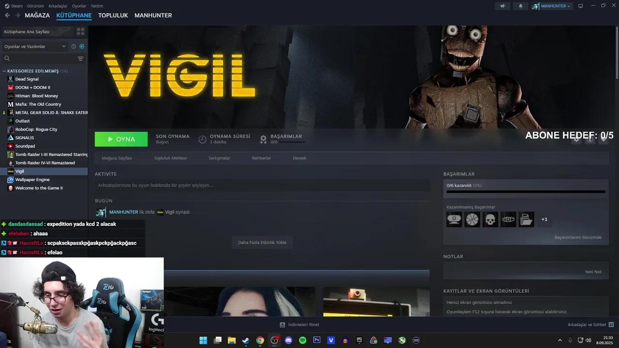
Task: Open the notifications bell
Action: click(x=520, y=6)
